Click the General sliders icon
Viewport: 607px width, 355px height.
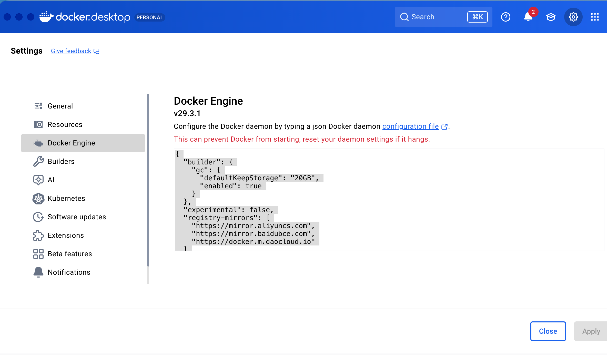tap(38, 106)
